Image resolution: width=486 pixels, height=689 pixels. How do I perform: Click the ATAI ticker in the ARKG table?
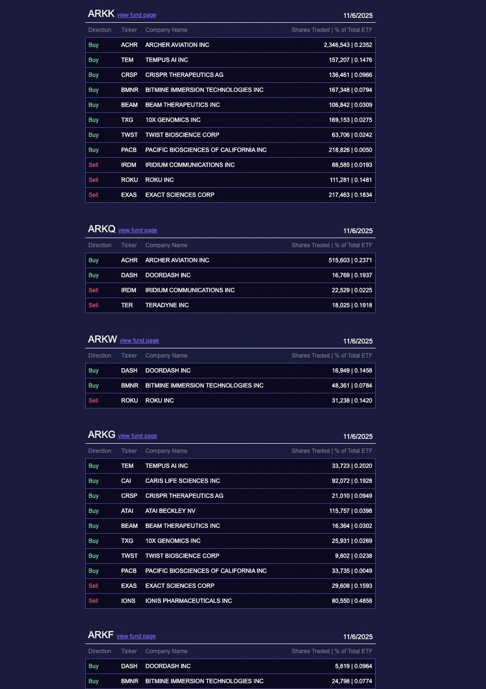click(x=128, y=510)
